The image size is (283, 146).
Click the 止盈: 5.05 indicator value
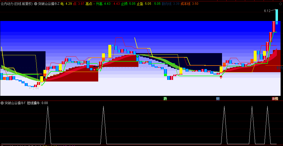coord(144,4)
